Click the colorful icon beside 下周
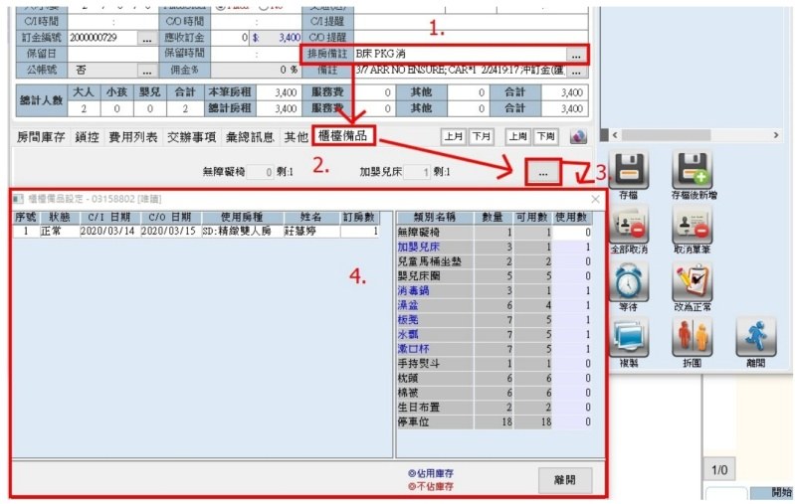The height and width of the screenshot is (504, 795). tap(578, 136)
